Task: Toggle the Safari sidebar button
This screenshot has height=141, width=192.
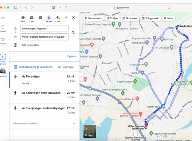Action: pyautogui.click(x=15, y=7)
